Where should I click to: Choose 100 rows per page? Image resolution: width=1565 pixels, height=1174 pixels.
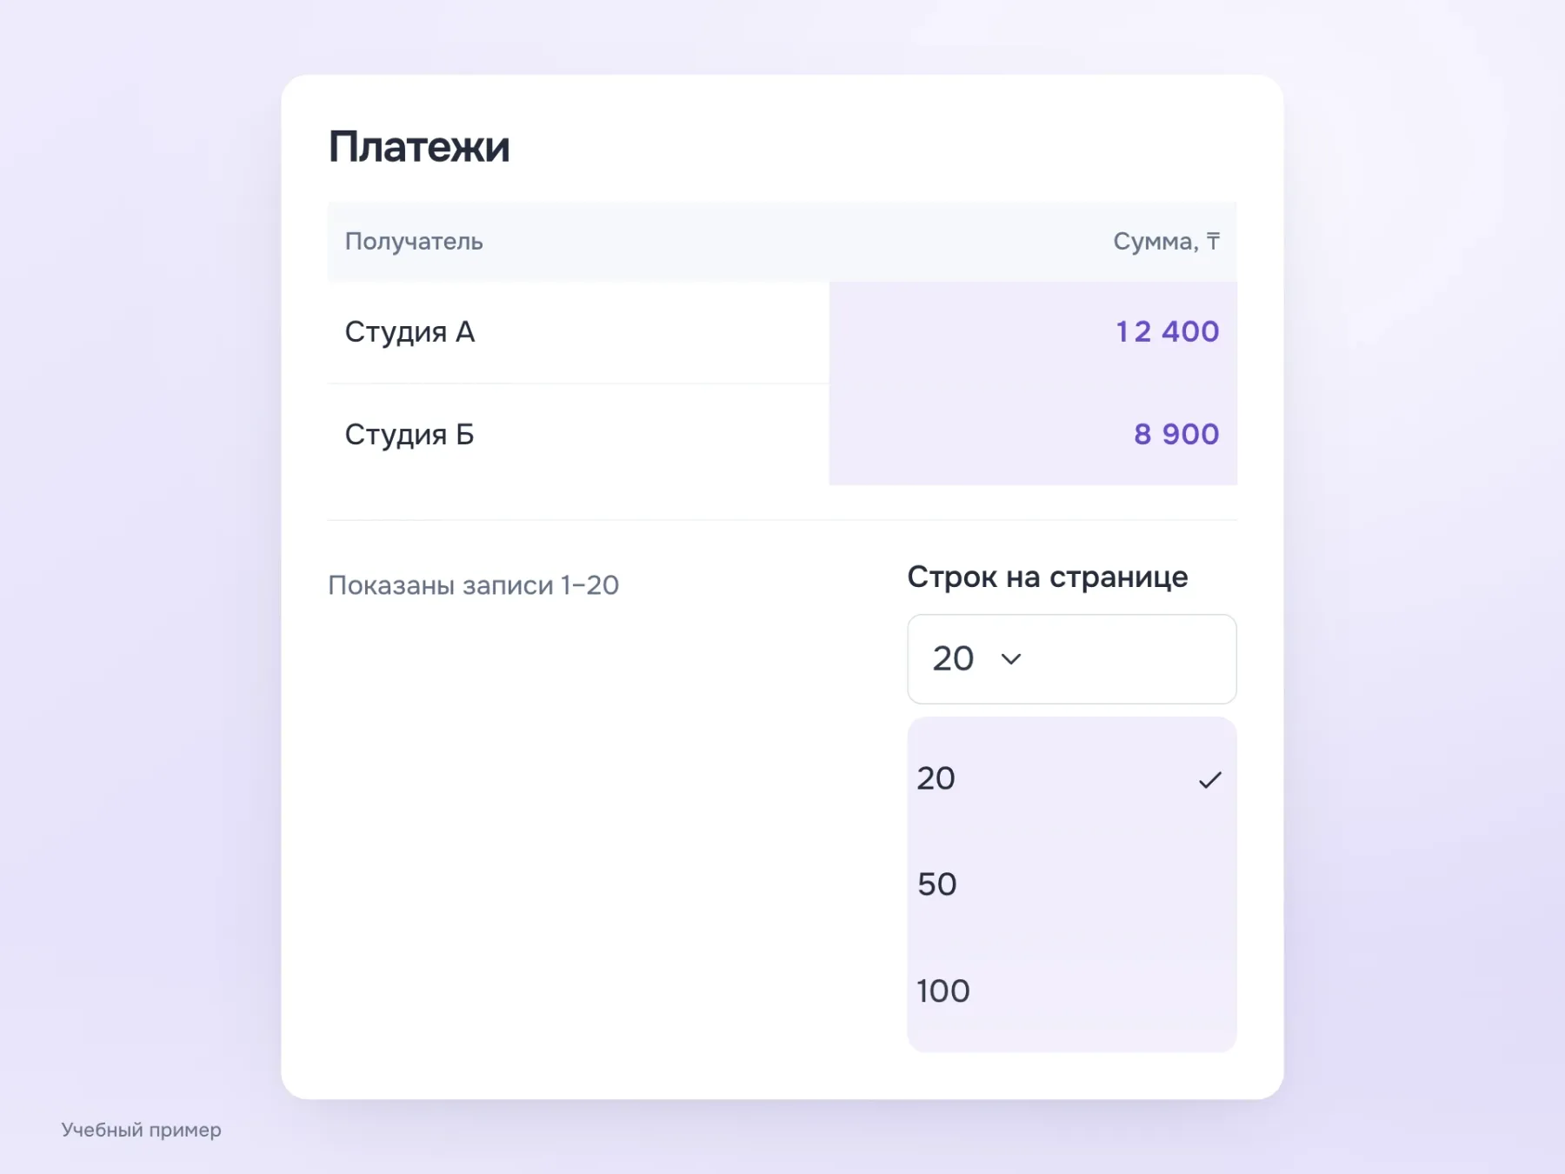(x=1071, y=991)
